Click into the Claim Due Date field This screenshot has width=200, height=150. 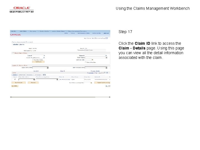click(88, 60)
